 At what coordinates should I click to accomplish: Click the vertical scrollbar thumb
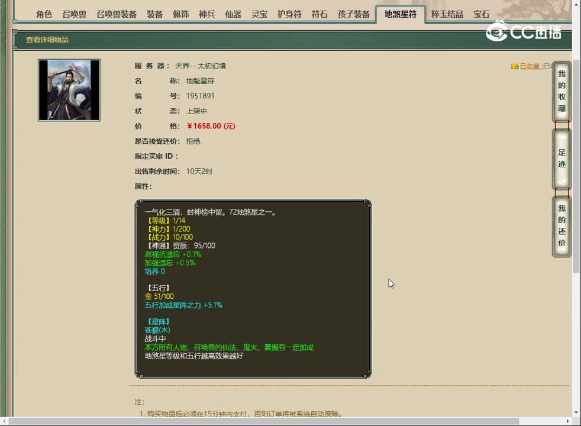576,166
